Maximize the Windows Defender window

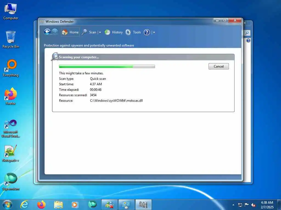(x=224, y=21)
